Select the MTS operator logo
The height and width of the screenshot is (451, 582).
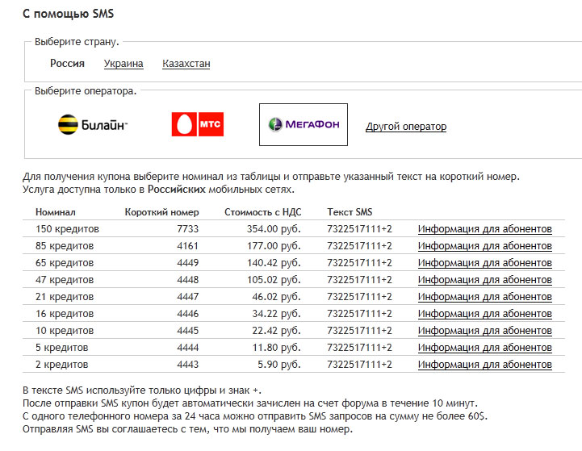(198, 124)
